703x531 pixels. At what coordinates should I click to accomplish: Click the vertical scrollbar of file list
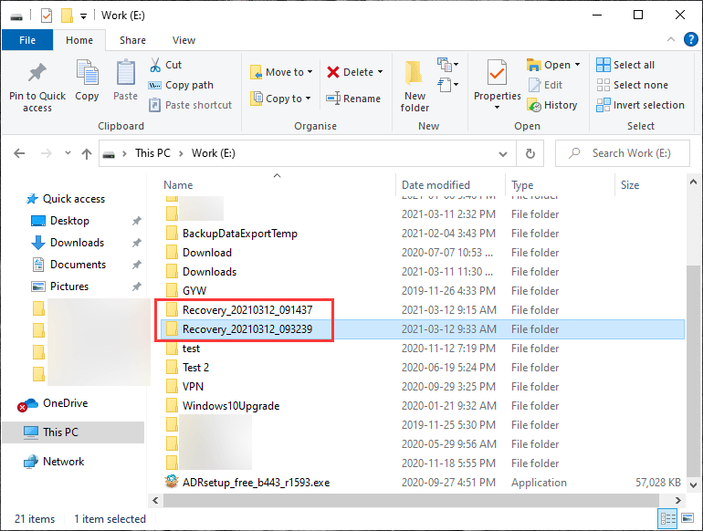[x=693, y=372]
